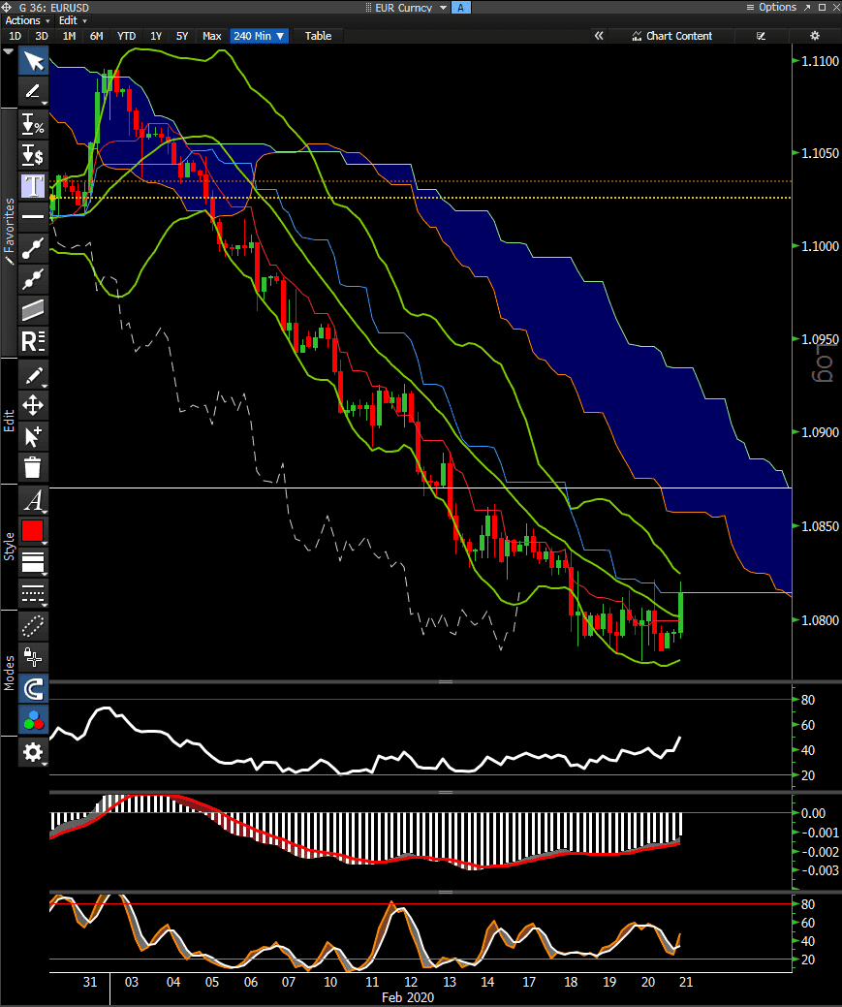842x1007 pixels.
Task: Collapse the toolbar with top triangle
Action: pos(9,51)
